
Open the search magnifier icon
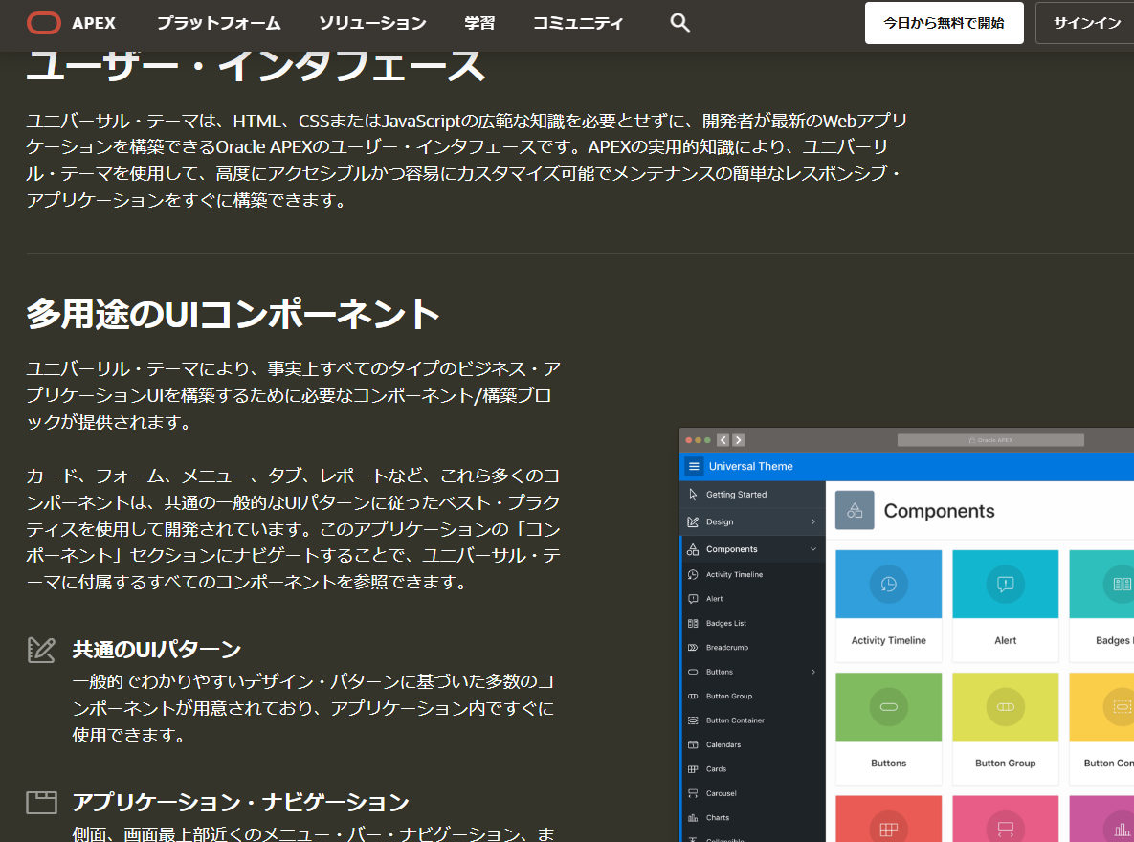click(679, 22)
